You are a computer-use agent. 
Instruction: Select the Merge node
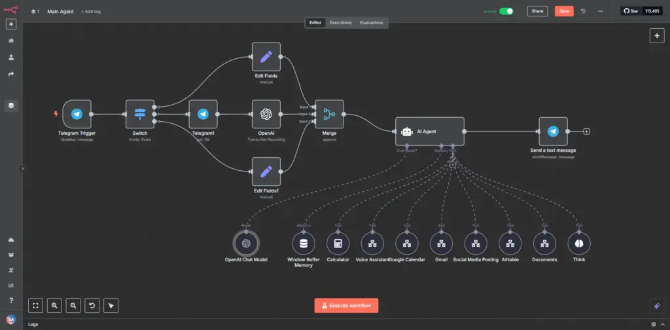[x=329, y=114]
